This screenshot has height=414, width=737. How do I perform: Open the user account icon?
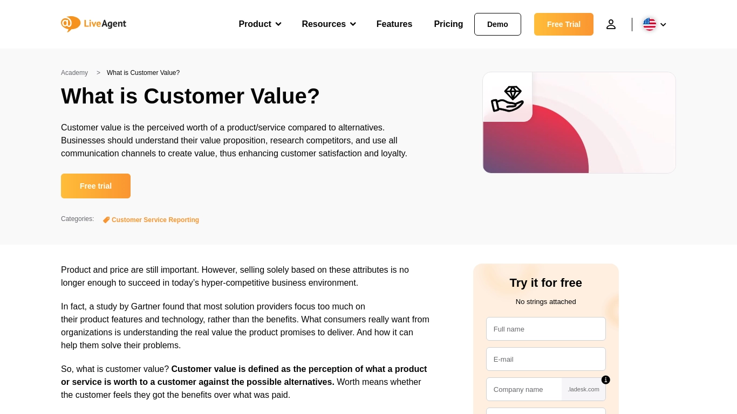pos(611,24)
